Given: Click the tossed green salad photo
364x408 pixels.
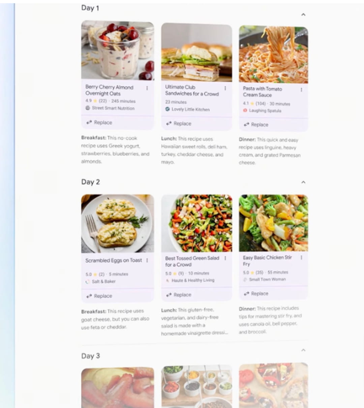Looking at the screenshot, I should [x=196, y=223].
